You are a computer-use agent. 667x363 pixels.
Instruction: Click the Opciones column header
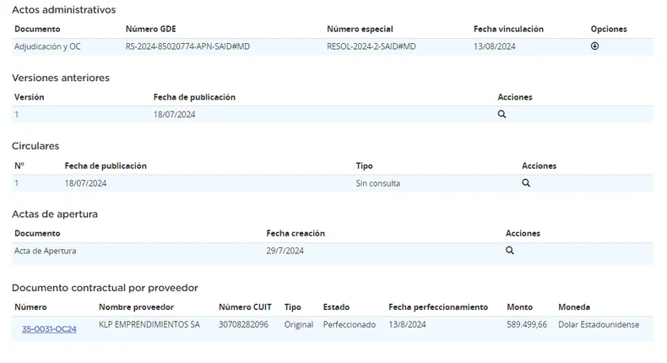tap(608, 30)
